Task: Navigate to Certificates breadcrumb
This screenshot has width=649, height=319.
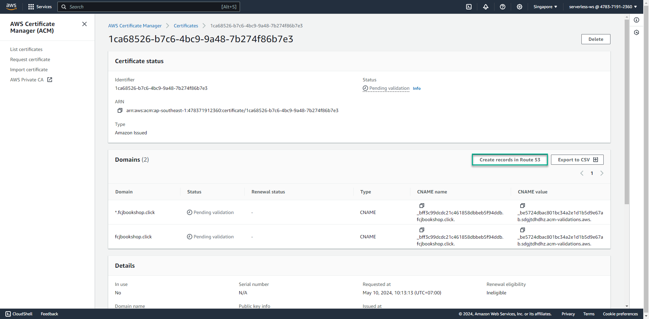Action: pos(186,26)
